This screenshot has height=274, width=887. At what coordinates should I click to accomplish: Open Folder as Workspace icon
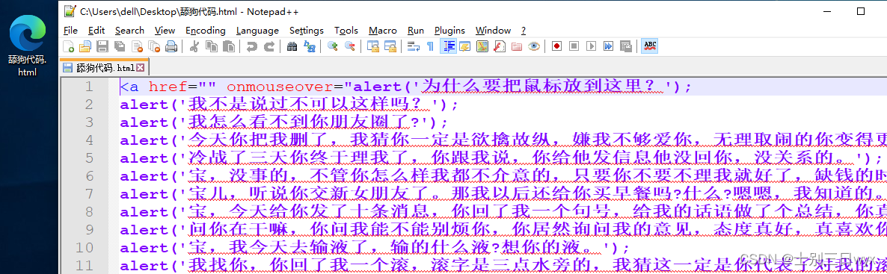coord(517,46)
